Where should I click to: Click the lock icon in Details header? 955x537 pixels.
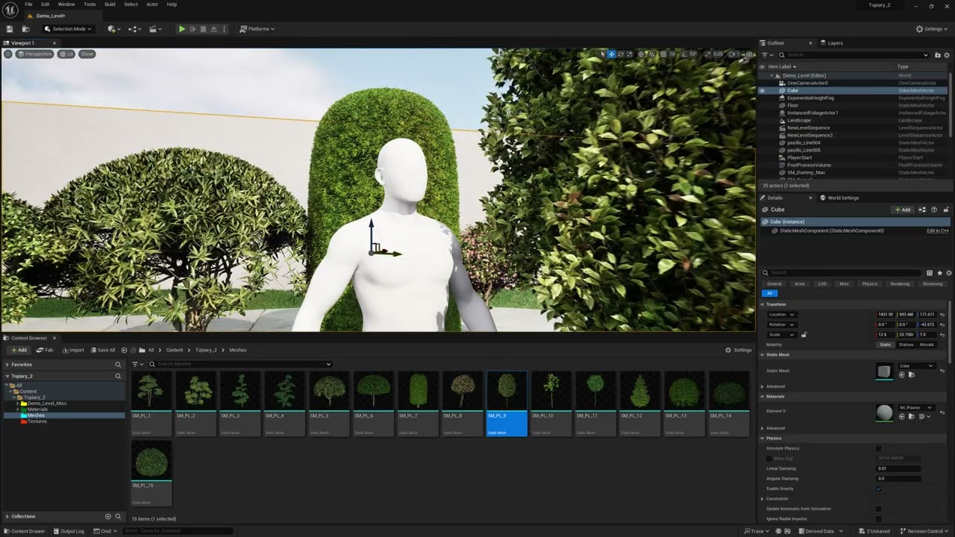tap(946, 210)
